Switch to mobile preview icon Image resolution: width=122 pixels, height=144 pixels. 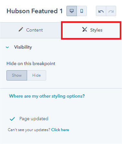coord(82,11)
